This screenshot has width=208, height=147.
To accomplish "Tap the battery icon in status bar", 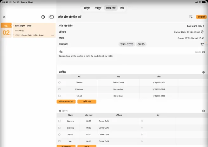I will (204, 2).
